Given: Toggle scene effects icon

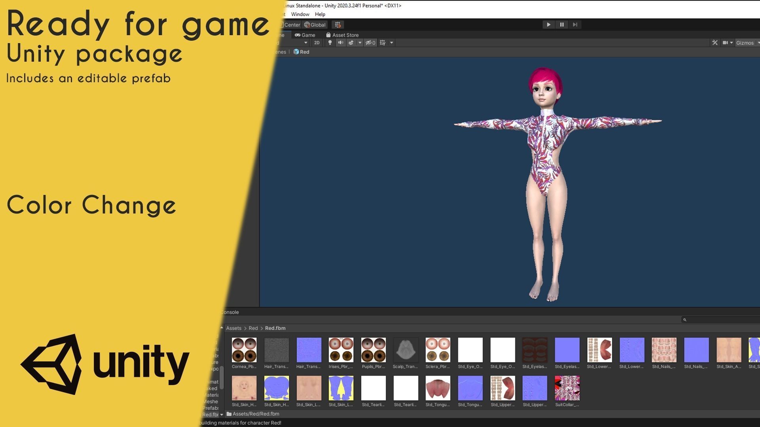Looking at the screenshot, I should pos(351,43).
